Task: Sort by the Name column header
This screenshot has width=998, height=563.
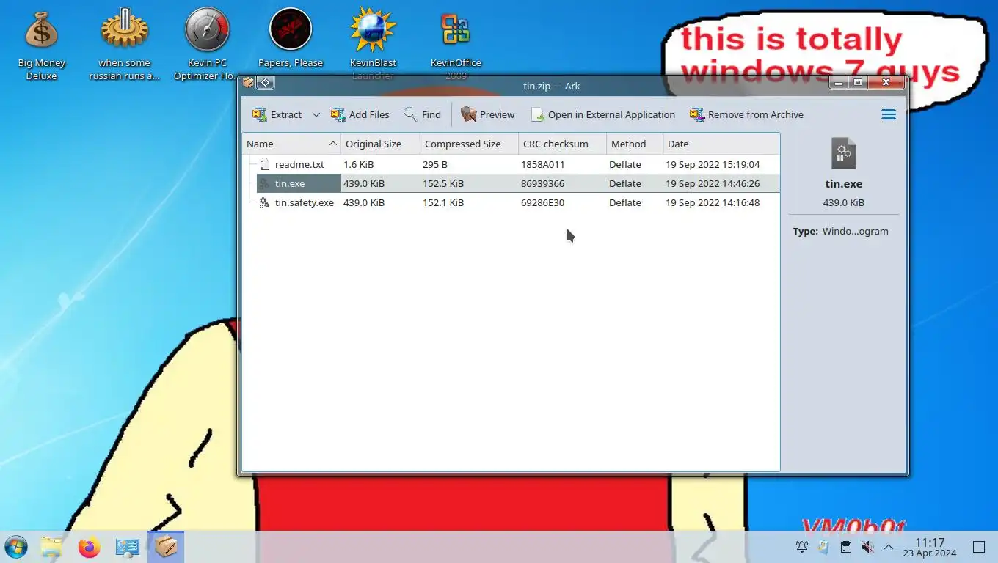Action: (291, 144)
